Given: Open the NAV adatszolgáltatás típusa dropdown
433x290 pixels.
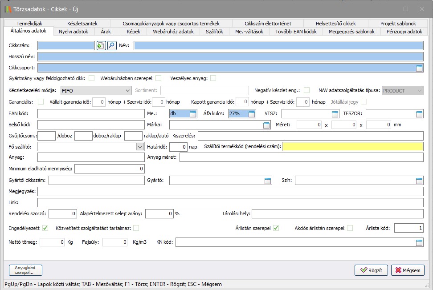Looking at the screenshot, I should 419,91.
